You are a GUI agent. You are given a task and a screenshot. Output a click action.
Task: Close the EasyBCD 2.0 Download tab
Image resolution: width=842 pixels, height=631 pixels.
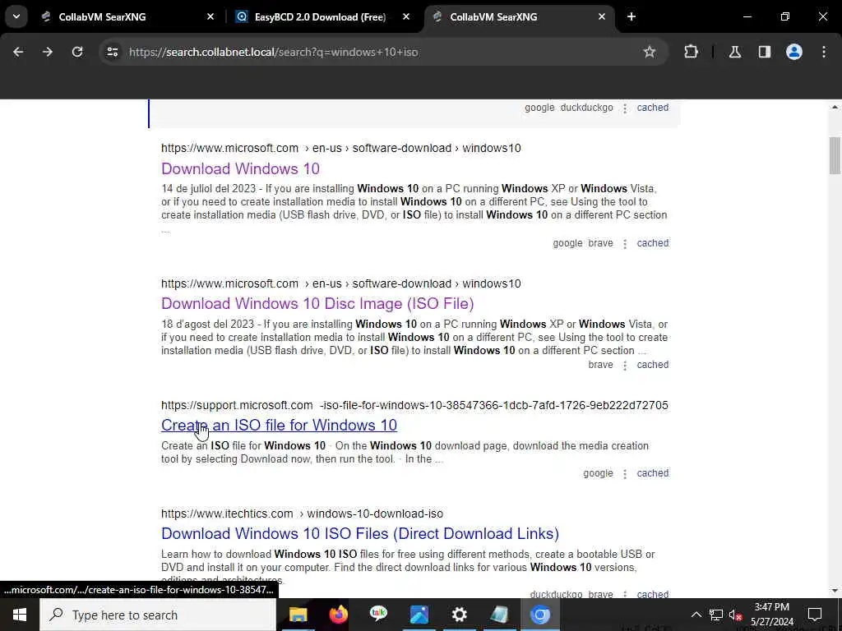pyautogui.click(x=406, y=16)
